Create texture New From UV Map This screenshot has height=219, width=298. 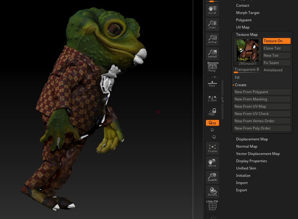point(262,106)
